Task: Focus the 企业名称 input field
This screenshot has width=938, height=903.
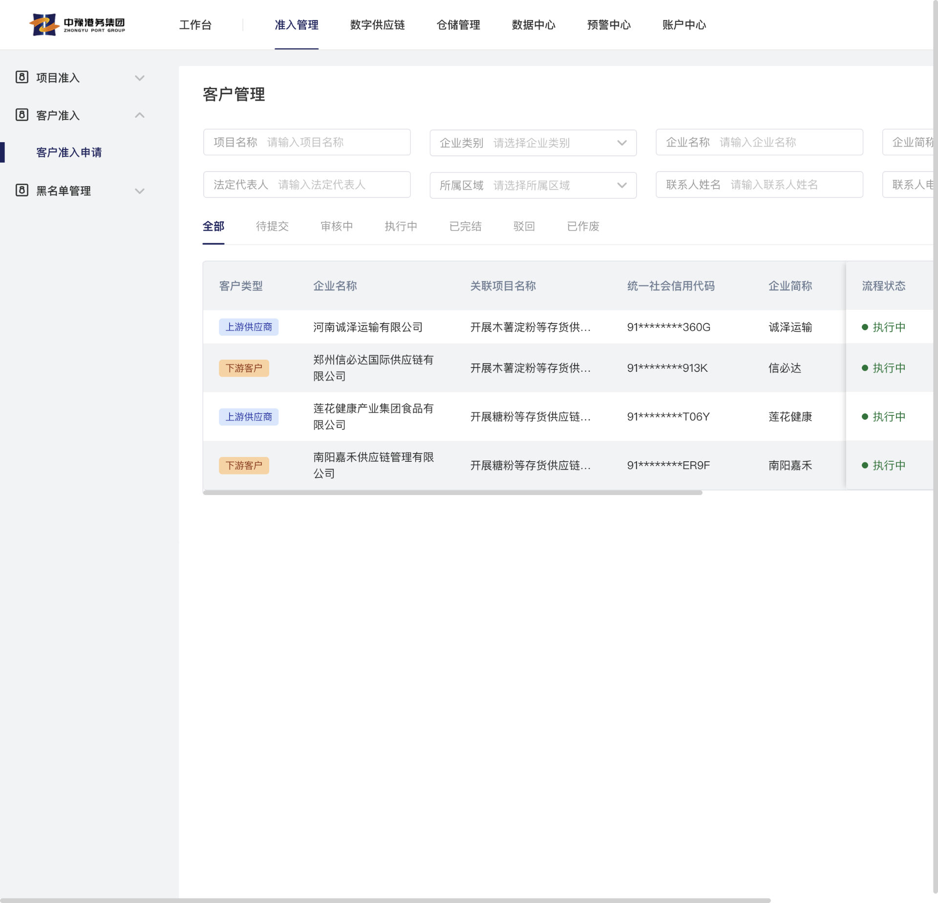Action: pyautogui.click(x=759, y=142)
